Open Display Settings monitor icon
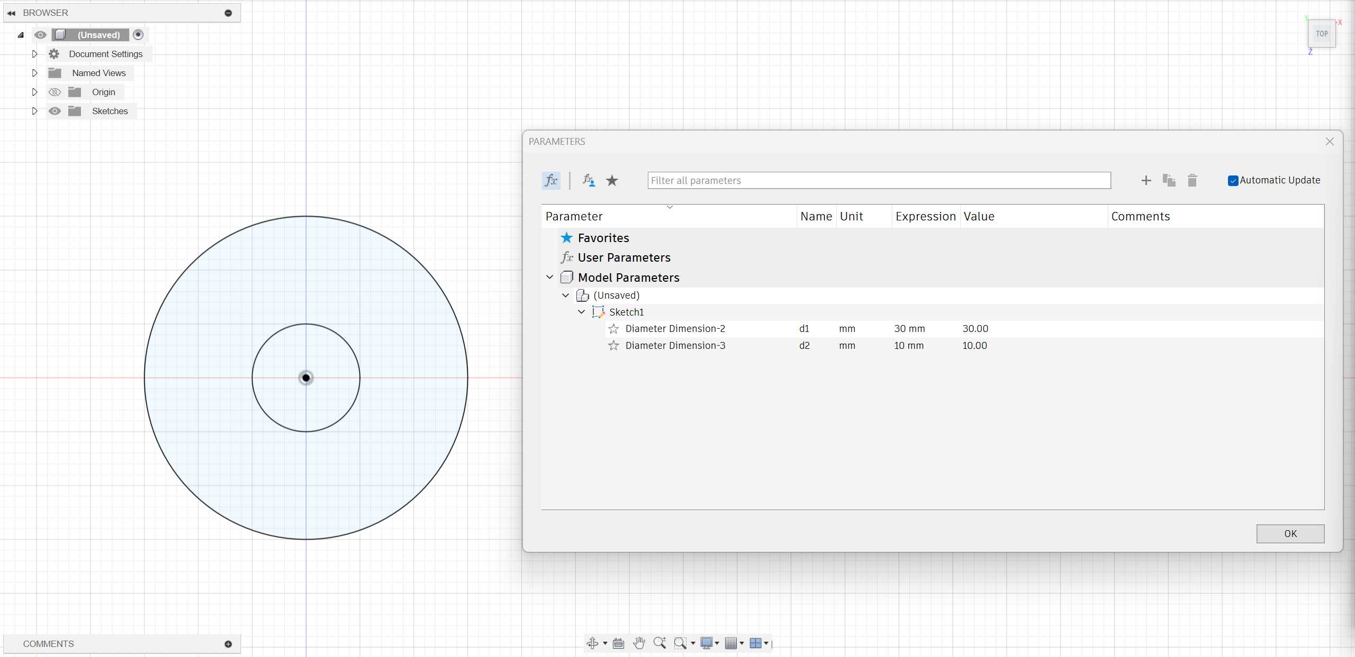Image resolution: width=1355 pixels, height=657 pixels. [706, 643]
